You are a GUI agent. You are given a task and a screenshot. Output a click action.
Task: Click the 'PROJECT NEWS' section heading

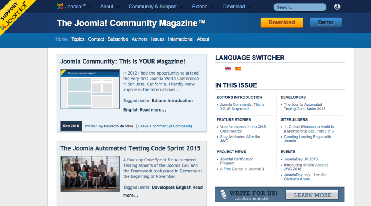tap(231, 152)
